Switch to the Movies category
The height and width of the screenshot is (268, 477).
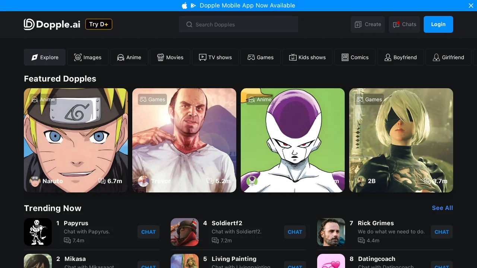tap(170, 57)
